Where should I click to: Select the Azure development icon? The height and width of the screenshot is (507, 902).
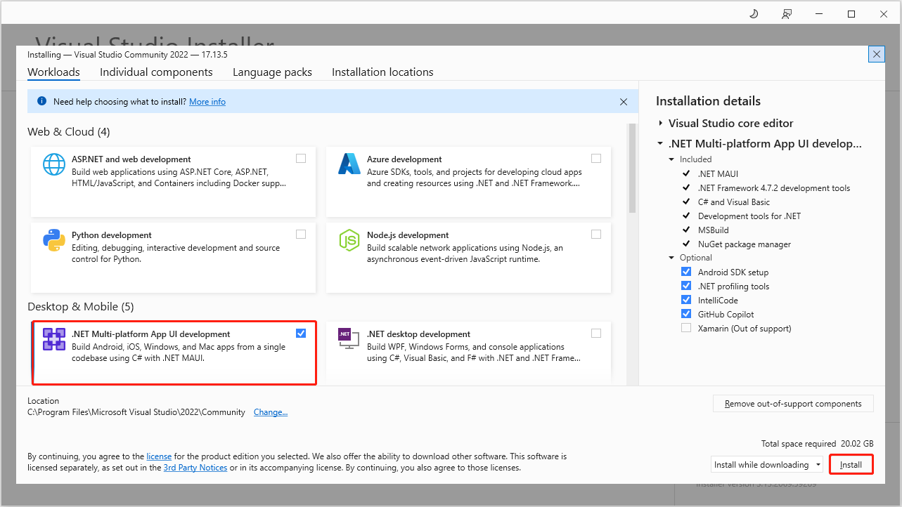pos(349,165)
